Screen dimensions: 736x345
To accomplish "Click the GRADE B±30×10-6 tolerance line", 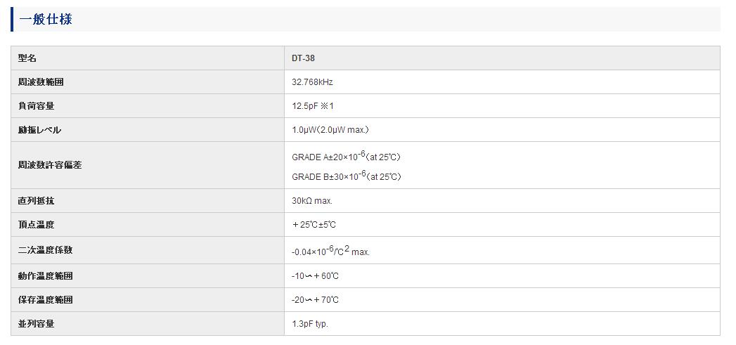I will [x=346, y=176].
